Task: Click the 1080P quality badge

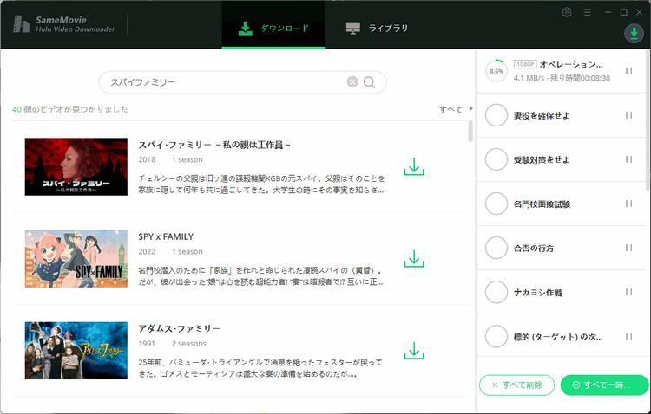Action: (525, 64)
